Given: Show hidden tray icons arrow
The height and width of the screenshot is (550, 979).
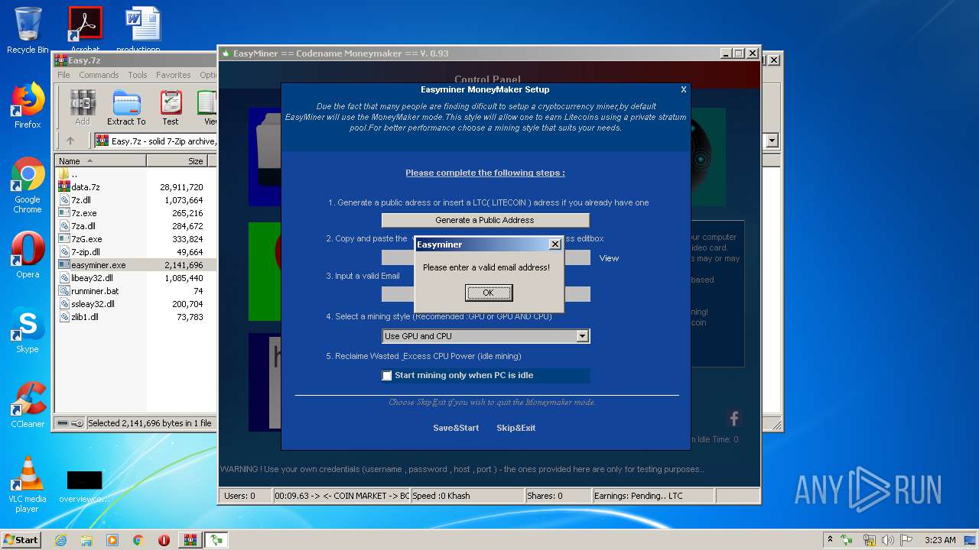Looking at the screenshot, I should [831, 540].
